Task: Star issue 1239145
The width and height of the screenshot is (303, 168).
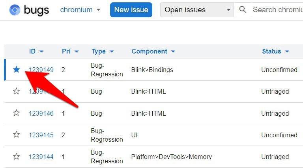Action: (16, 135)
